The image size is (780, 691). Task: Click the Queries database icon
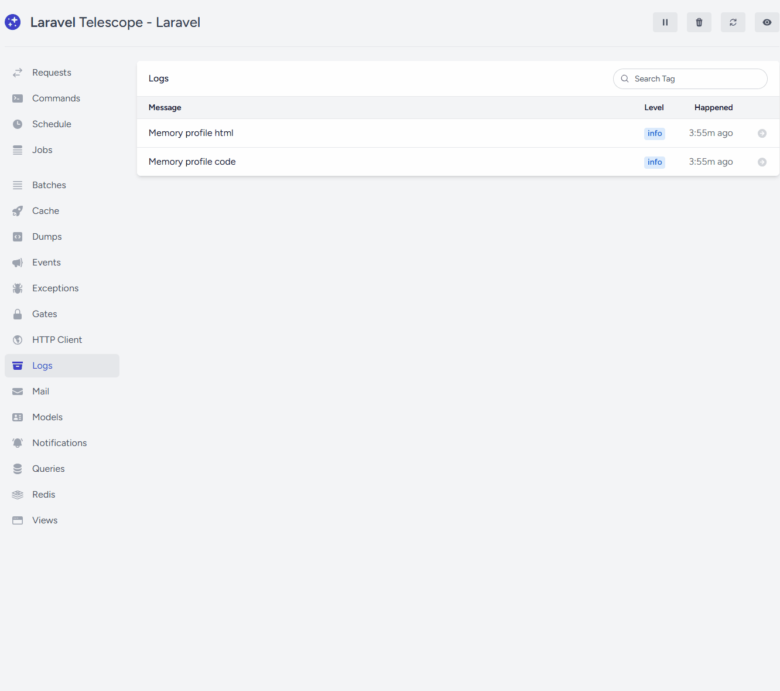(x=18, y=469)
